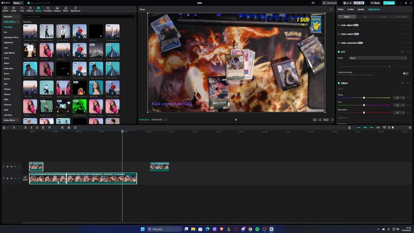Viewport: 414px width, 233px height.
Task: Play the preview with the play button
Action: tap(236, 120)
